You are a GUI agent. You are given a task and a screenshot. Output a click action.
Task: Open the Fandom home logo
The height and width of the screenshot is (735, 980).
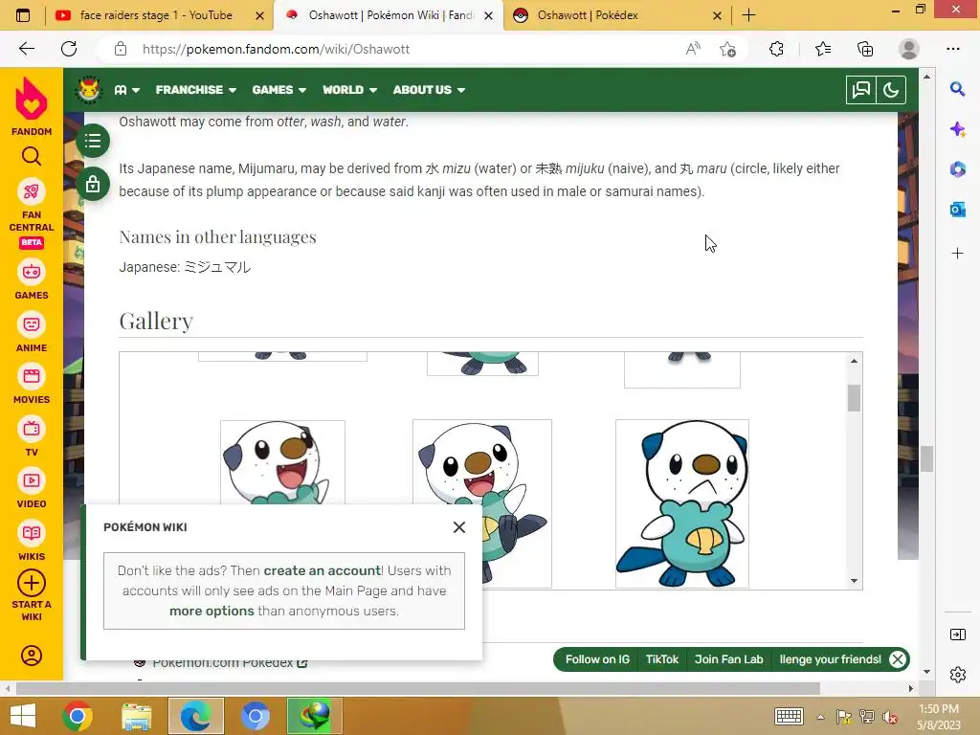click(x=32, y=106)
